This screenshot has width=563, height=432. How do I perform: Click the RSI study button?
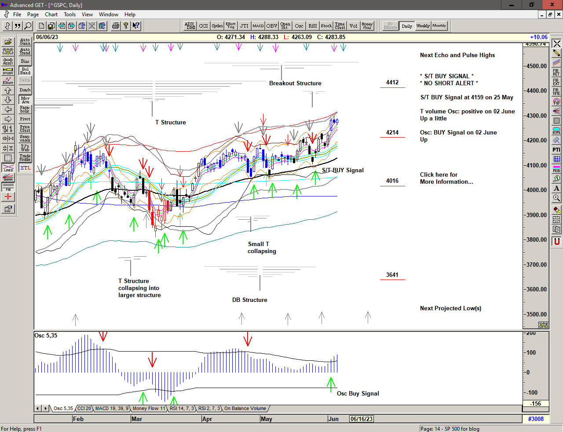coord(312,26)
